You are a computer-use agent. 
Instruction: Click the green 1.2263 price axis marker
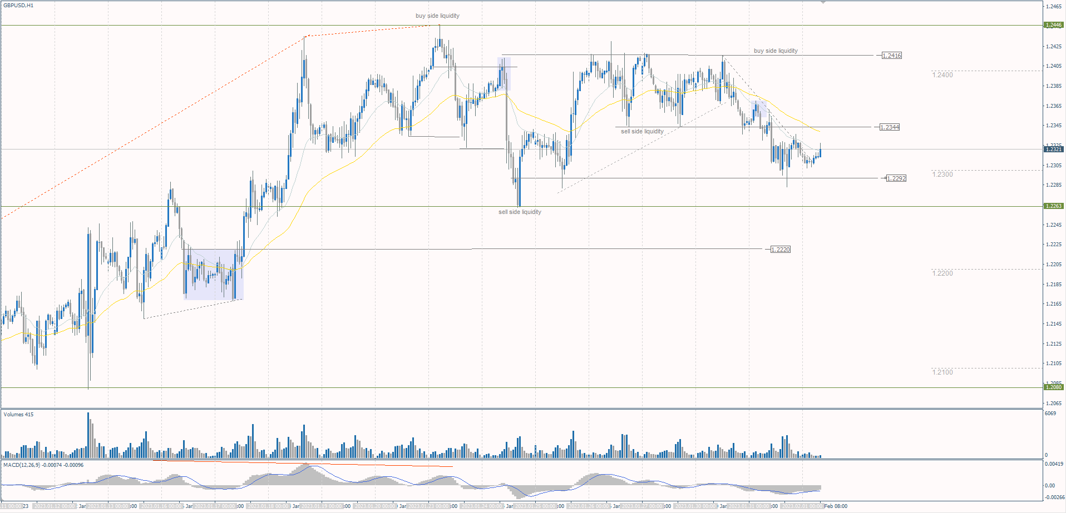pyautogui.click(x=1054, y=206)
